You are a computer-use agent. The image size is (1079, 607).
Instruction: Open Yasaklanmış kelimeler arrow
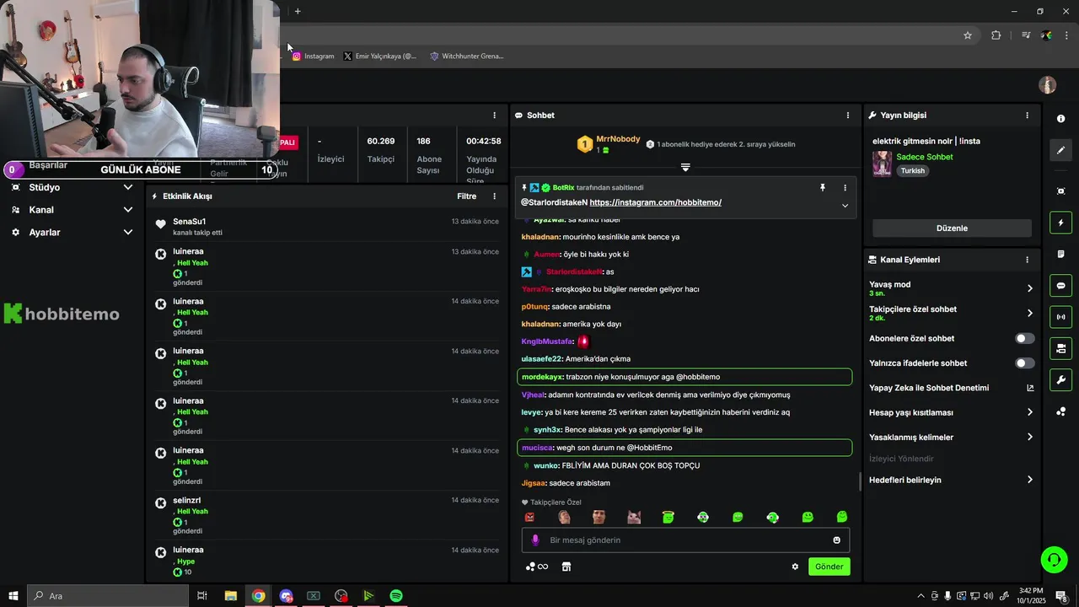click(1029, 438)
